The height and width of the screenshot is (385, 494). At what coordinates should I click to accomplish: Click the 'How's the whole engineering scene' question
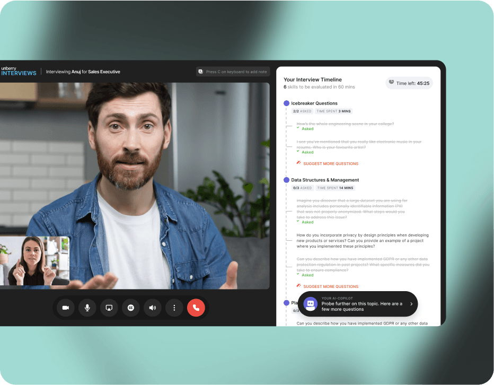(x=345, y=124)
